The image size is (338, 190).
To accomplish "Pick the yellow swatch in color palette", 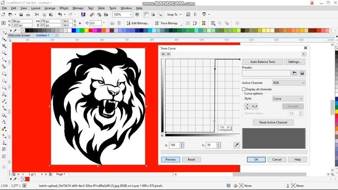I will click(x=87, y=31).
